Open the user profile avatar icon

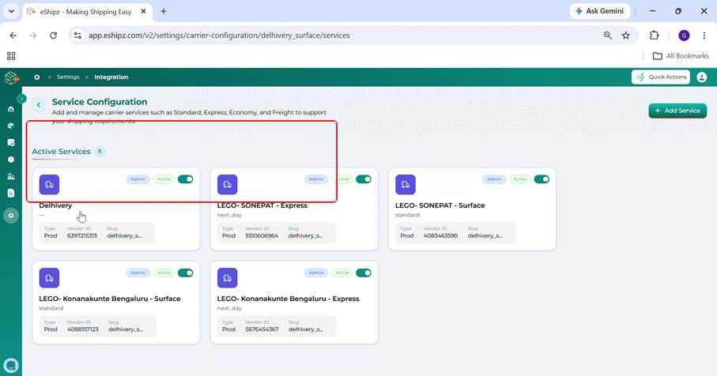[x=701, y=77]
